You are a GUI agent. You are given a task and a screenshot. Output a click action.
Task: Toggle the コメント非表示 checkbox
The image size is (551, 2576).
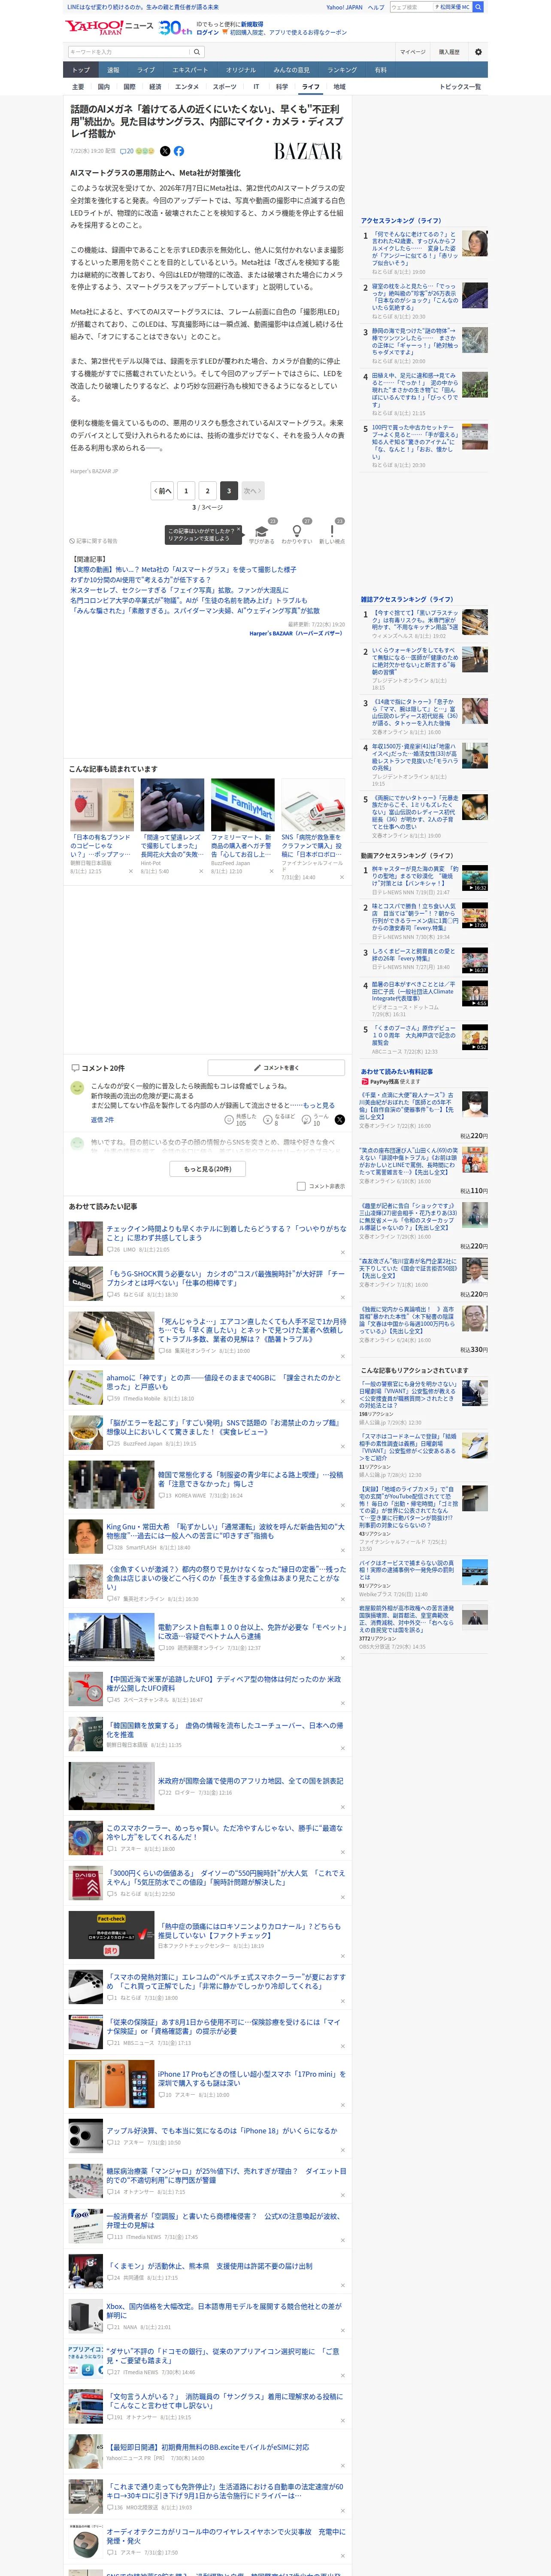click(x=301, y=1186)
